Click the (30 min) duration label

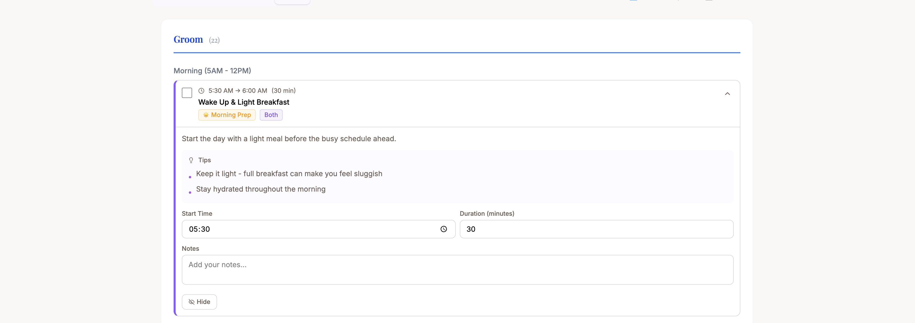(283, 91)
